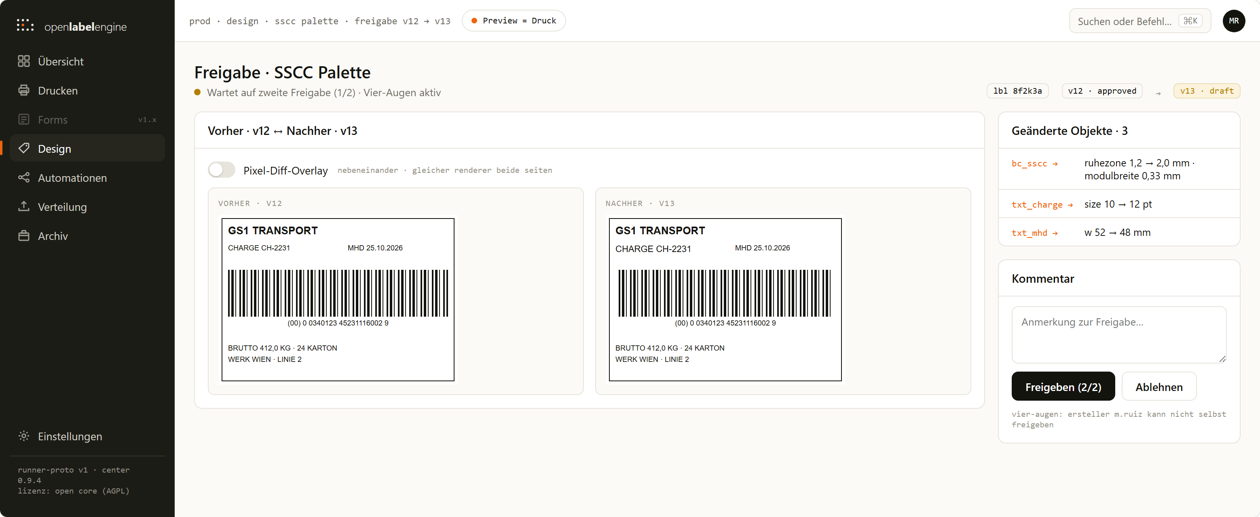The width and height of the screenshot is (1260, 517).
Task: Open Forms in the sidebar
Action: pyautogui.click(x=87, y=119)
